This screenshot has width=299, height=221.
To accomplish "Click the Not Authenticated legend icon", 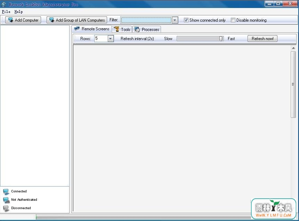I will coord(6,200).
